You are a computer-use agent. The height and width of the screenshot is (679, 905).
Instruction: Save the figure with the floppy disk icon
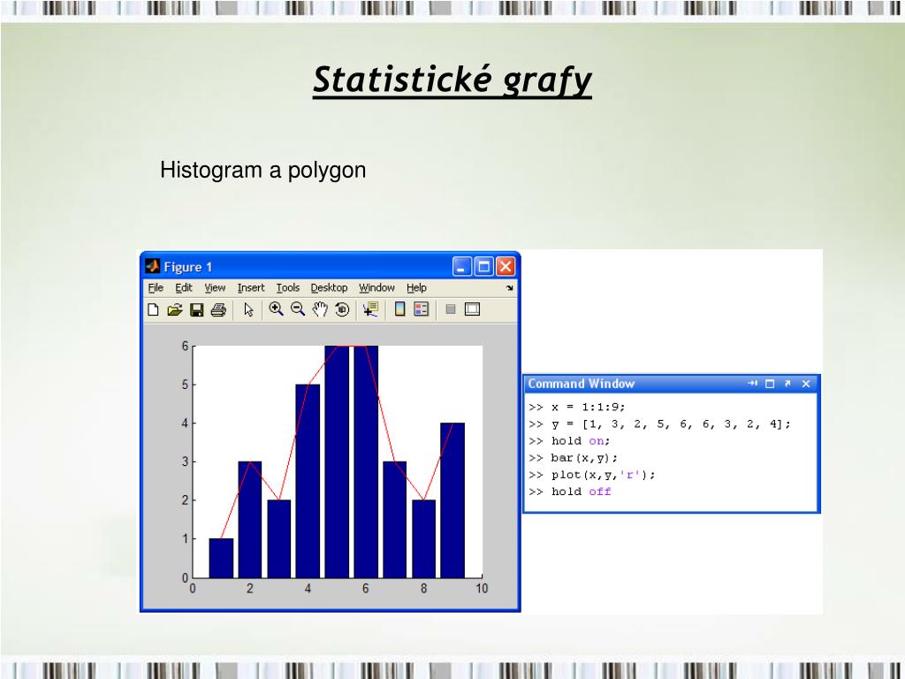[197, 310]
